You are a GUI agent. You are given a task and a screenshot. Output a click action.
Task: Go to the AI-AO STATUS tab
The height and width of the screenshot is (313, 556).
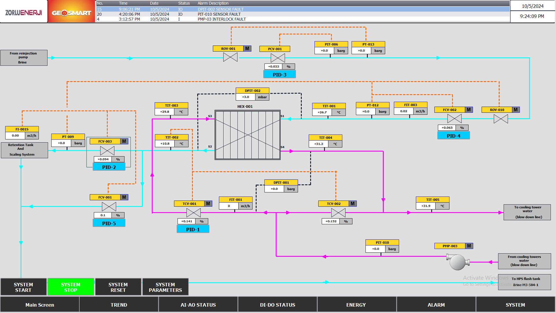pos(198,305)
